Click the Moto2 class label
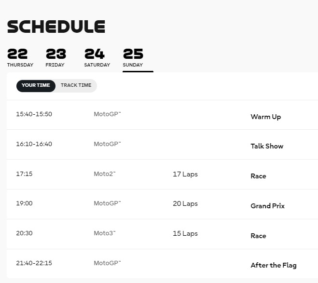The image size is (318, 283). tap(105, 174)
